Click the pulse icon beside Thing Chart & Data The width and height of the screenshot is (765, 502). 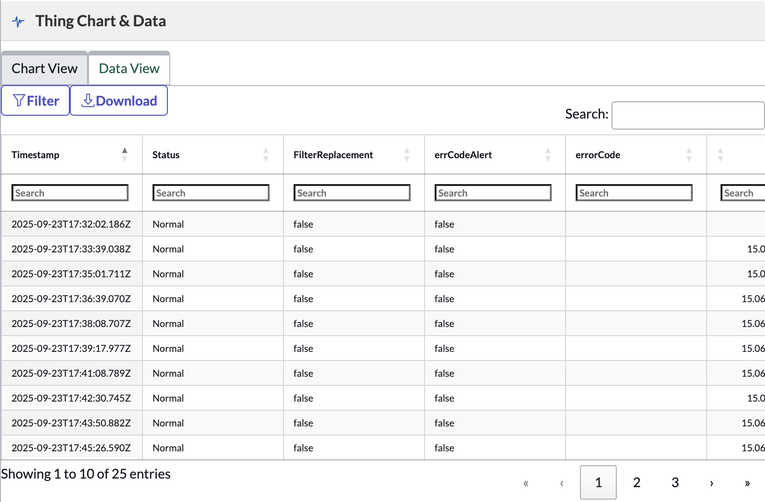[x=18, y=22]
